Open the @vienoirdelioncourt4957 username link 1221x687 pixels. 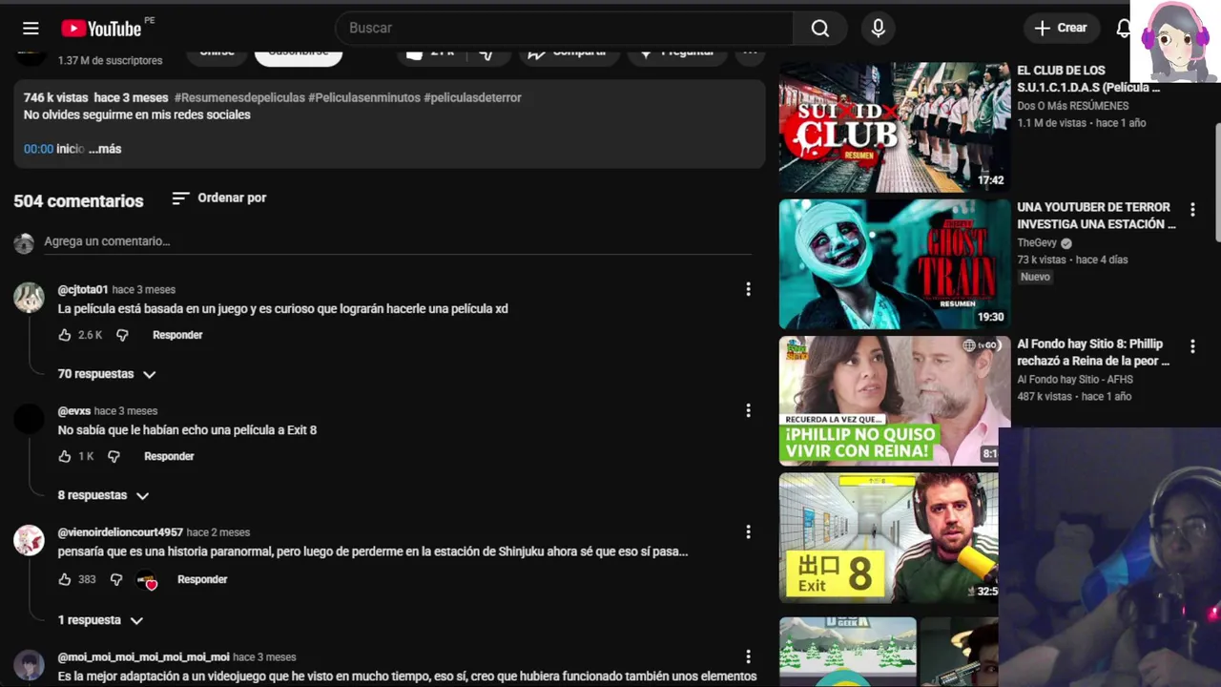coord(120,531)
